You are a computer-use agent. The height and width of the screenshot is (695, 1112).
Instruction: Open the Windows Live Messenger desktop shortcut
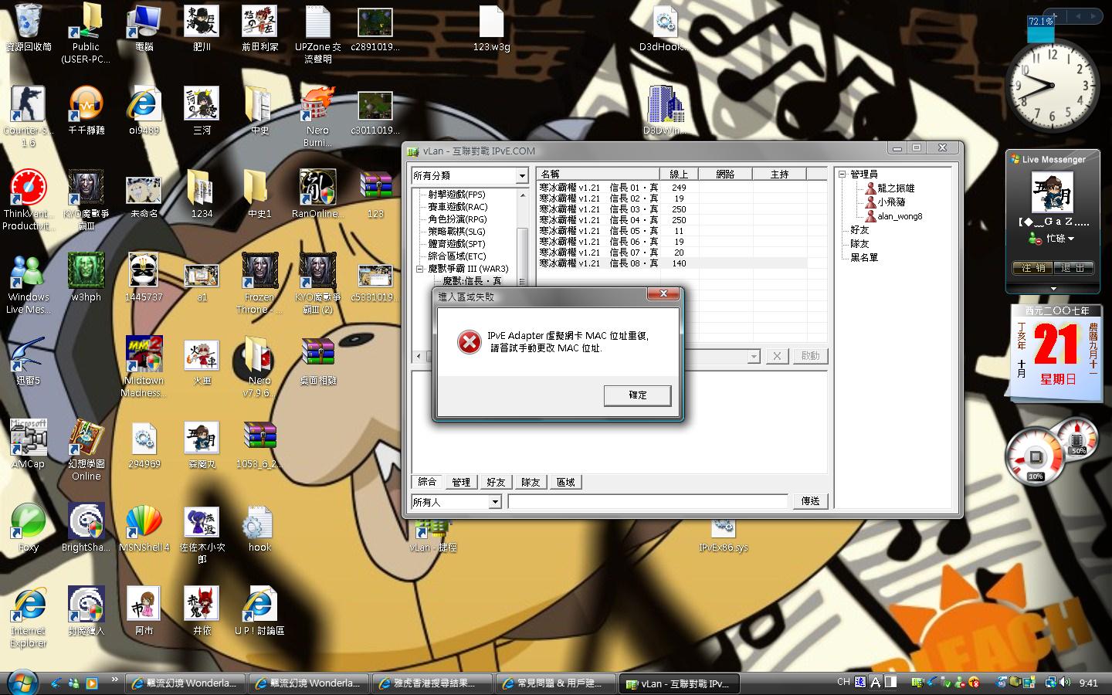coord(29,283)
